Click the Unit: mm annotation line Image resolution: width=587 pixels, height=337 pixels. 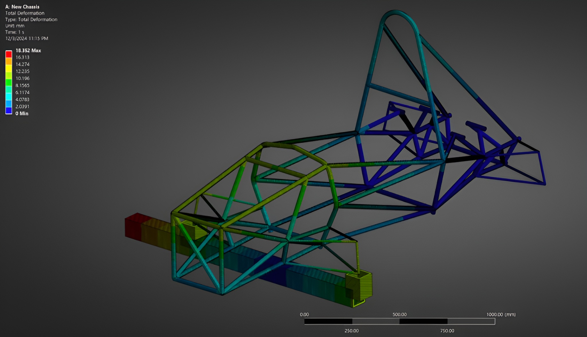pos(15,26)
